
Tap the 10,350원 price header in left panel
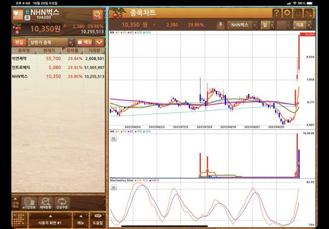point(46,29)
